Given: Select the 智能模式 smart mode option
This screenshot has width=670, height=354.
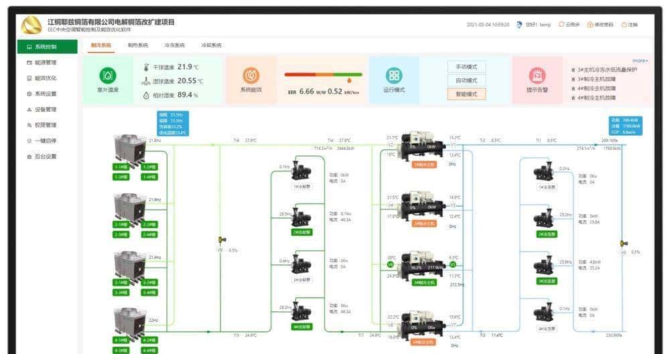Looking at the screenshot, I should (x=466, y=94).
